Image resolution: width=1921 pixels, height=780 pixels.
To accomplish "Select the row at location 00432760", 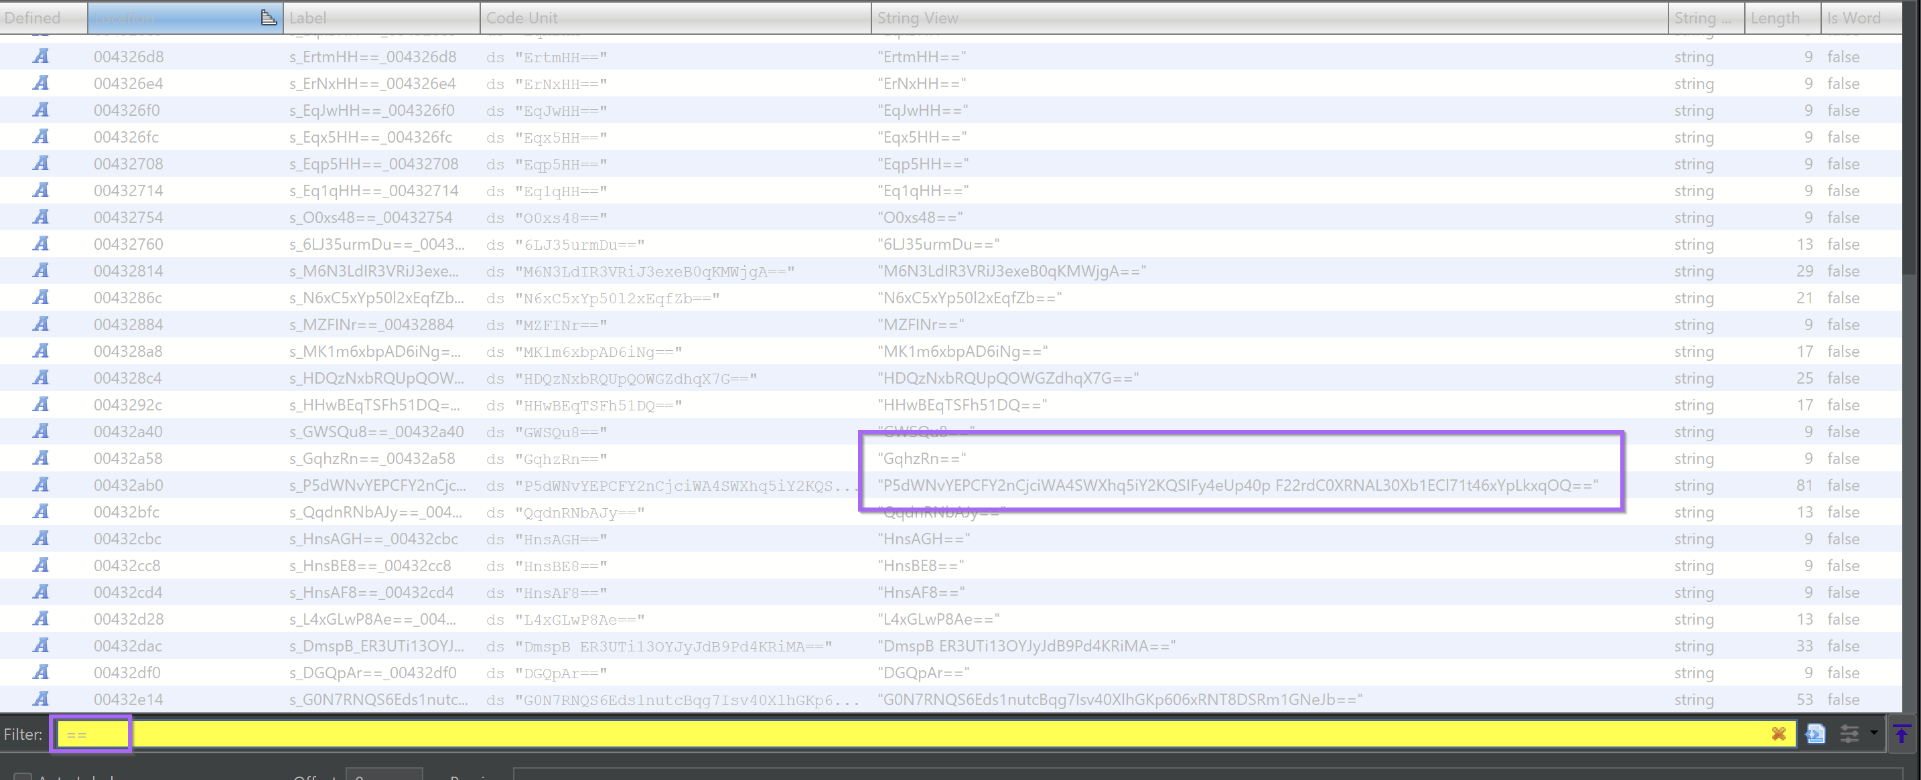I will [128, 244].
